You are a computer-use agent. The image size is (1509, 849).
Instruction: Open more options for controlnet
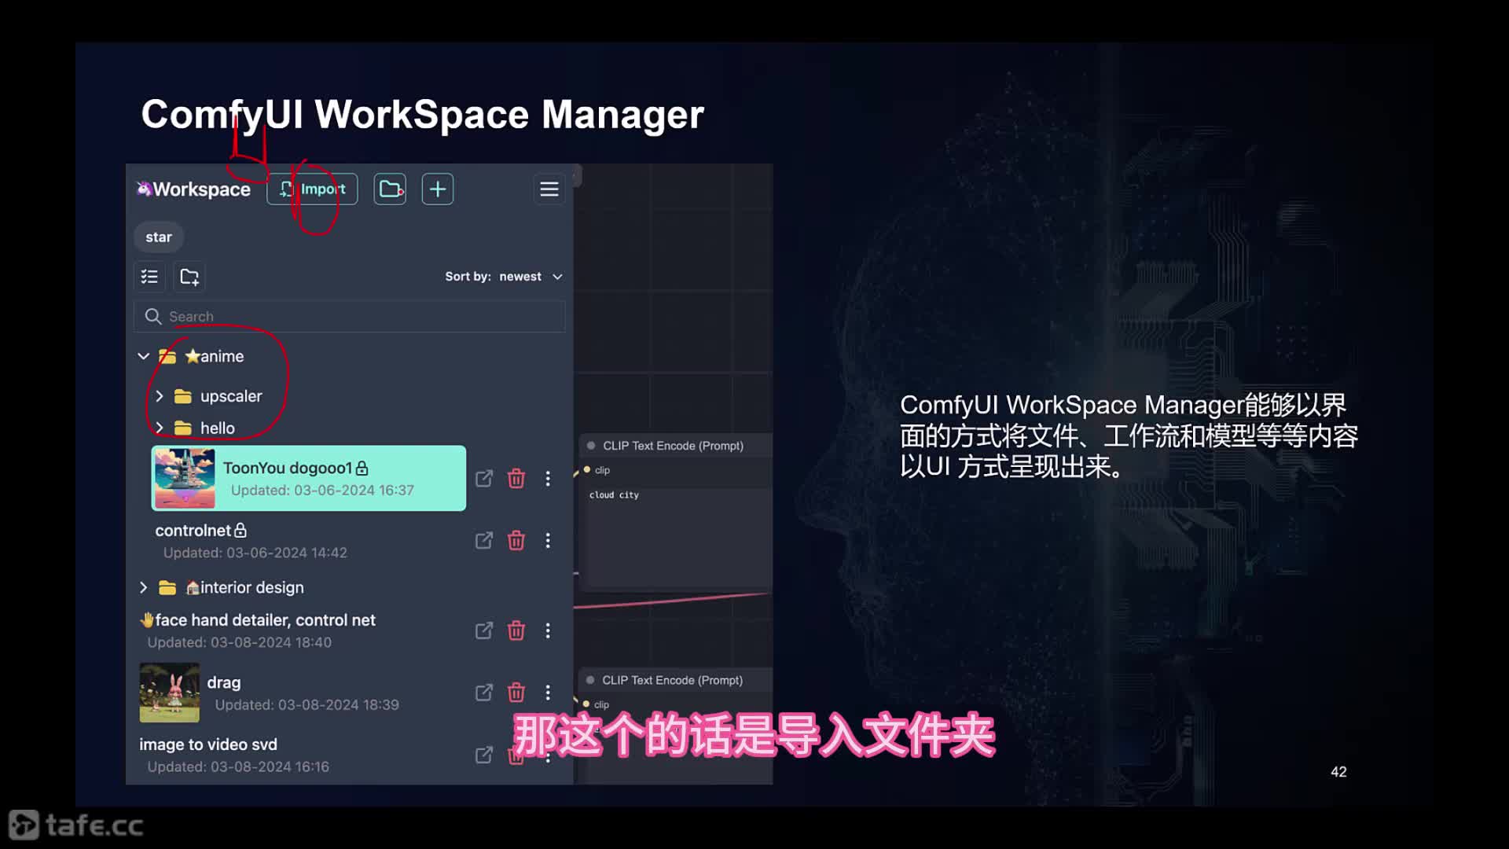point(548,540)
